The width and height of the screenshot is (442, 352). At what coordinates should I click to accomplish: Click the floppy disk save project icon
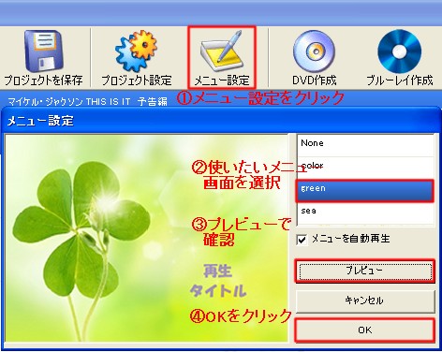point(43,51)
